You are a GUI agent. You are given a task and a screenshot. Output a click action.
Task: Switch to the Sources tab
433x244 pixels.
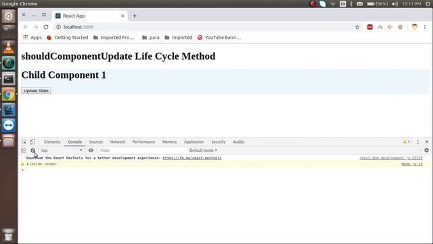tap(96, 142)
